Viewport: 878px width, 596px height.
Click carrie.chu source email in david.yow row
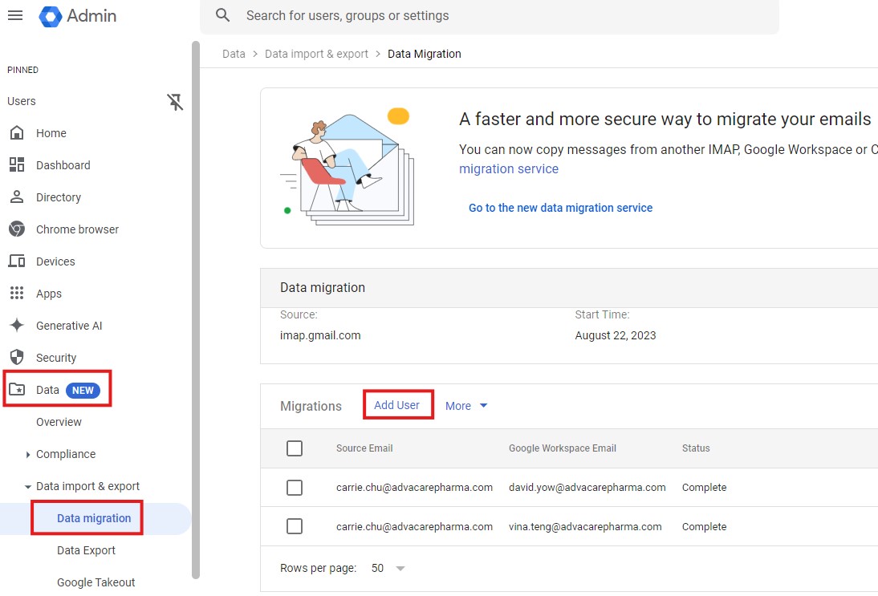point(414,488)
